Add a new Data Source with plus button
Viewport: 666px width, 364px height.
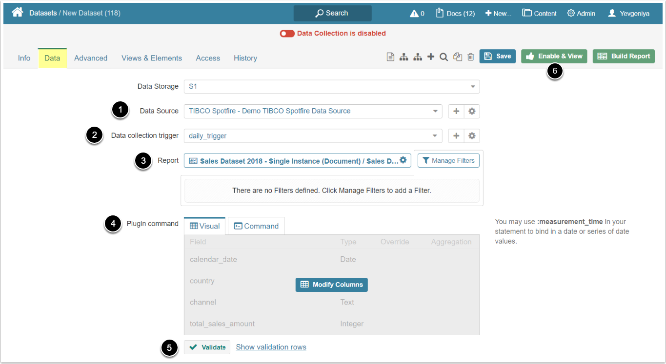(x=456, y=111)
